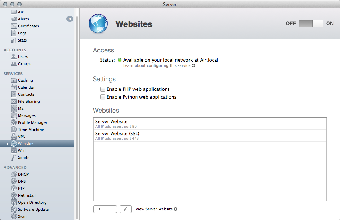Open the NetInstall sidebar icon
Screen dimensions: 340x220
pyautogui.click(x=14, y=195)
